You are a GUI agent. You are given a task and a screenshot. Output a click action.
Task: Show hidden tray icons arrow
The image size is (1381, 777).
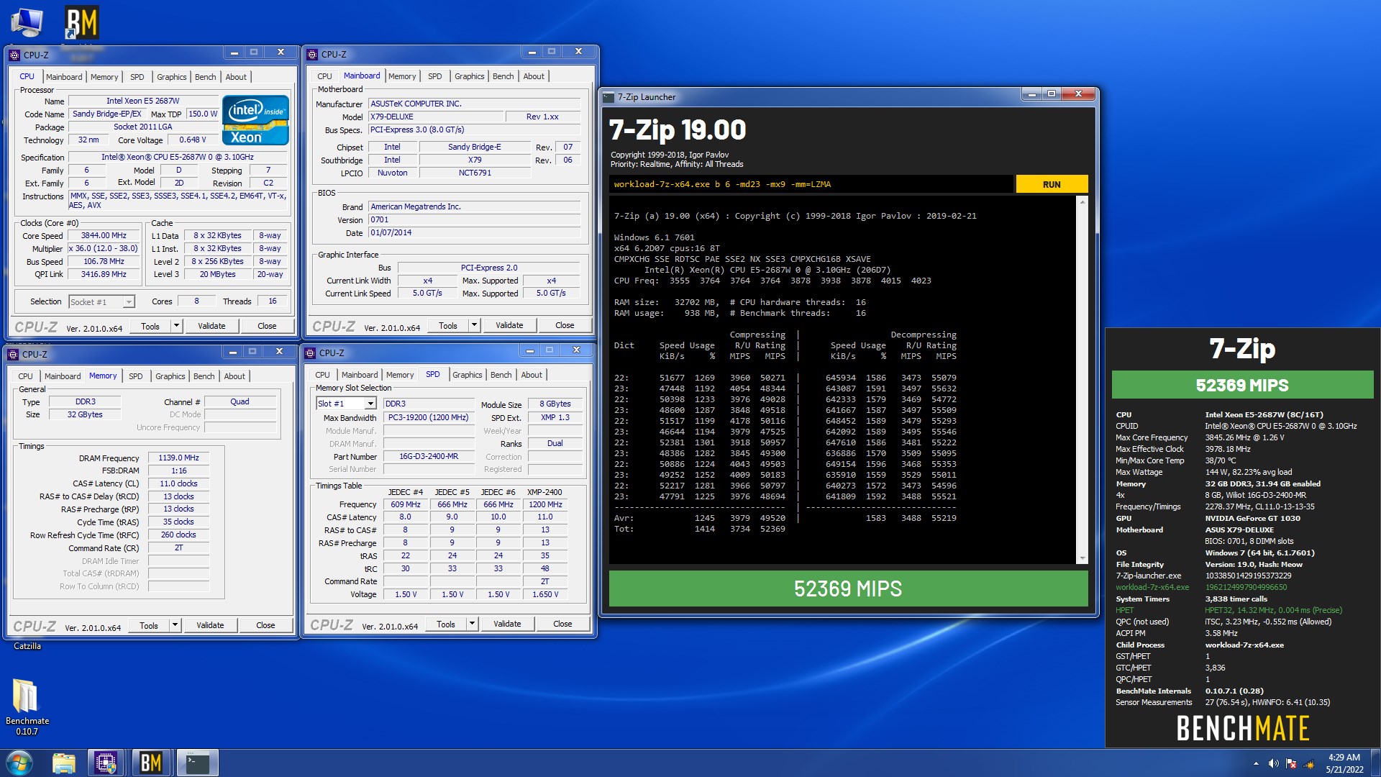click(x=1256, y=763)
